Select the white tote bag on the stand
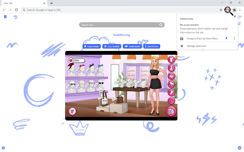This screenshot has width=244, height=152. coord(104,99)
